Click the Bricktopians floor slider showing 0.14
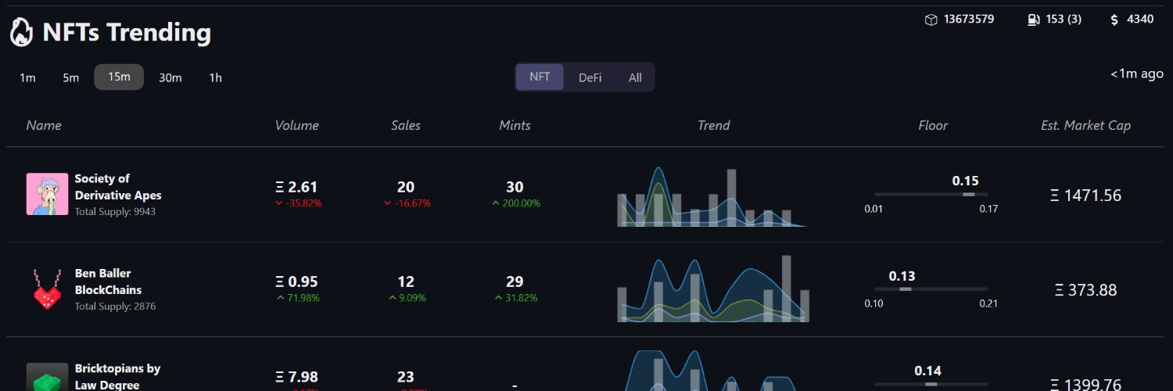Image resolution: width=1173 pixels, height=391 pixels. 931,384
